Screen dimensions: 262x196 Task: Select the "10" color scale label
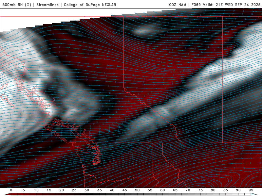(36, 190)
